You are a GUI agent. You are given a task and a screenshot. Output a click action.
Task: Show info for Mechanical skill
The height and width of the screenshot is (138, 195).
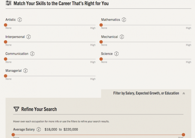[x=122, y=37]
